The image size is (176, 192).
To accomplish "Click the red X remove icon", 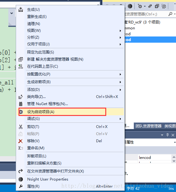I will [x=20, y=141].
